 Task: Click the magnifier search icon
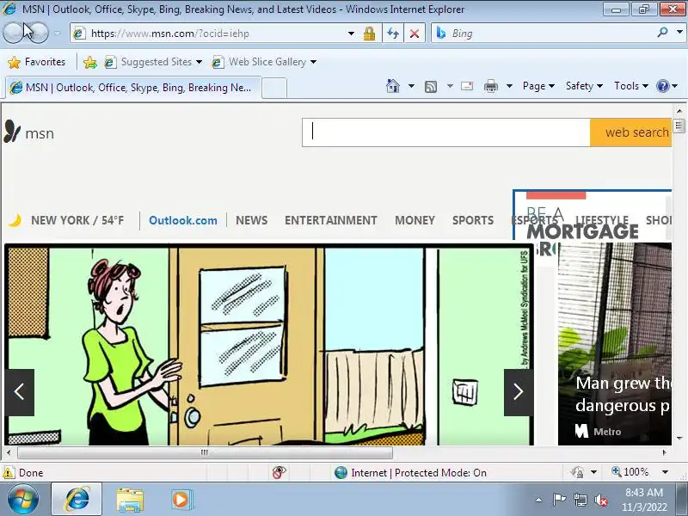(662, 33)
